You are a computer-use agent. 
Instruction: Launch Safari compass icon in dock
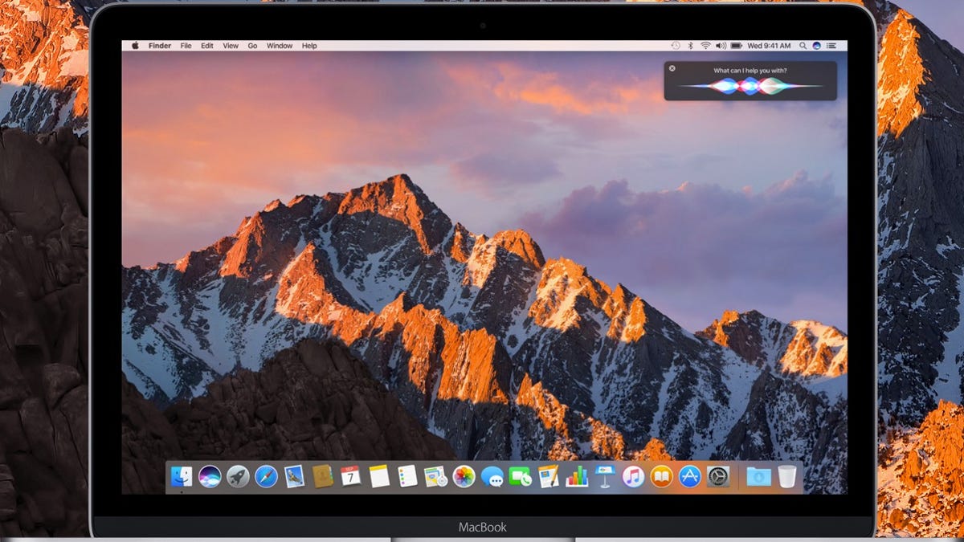point(266,476)
